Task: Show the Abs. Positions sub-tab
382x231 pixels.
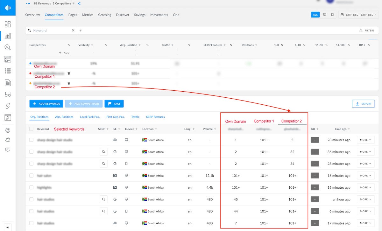Action: click(x=64, y=117)
